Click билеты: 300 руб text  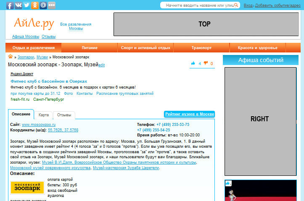(62, 185)
